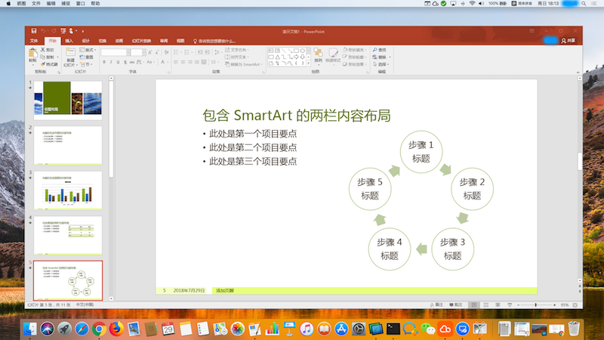Image resolution: width=604 pixels, height=340 pixels.
Task: Zoom in with the plus button
Action: [x=554, y=305]
